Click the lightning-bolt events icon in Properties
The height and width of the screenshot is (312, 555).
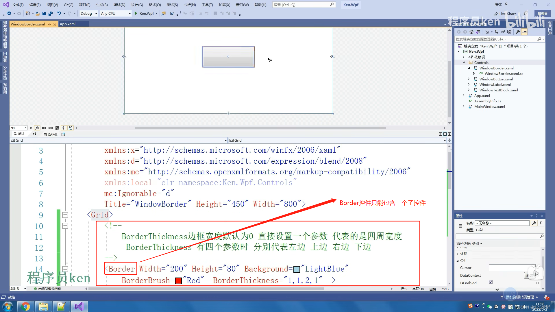541,223
